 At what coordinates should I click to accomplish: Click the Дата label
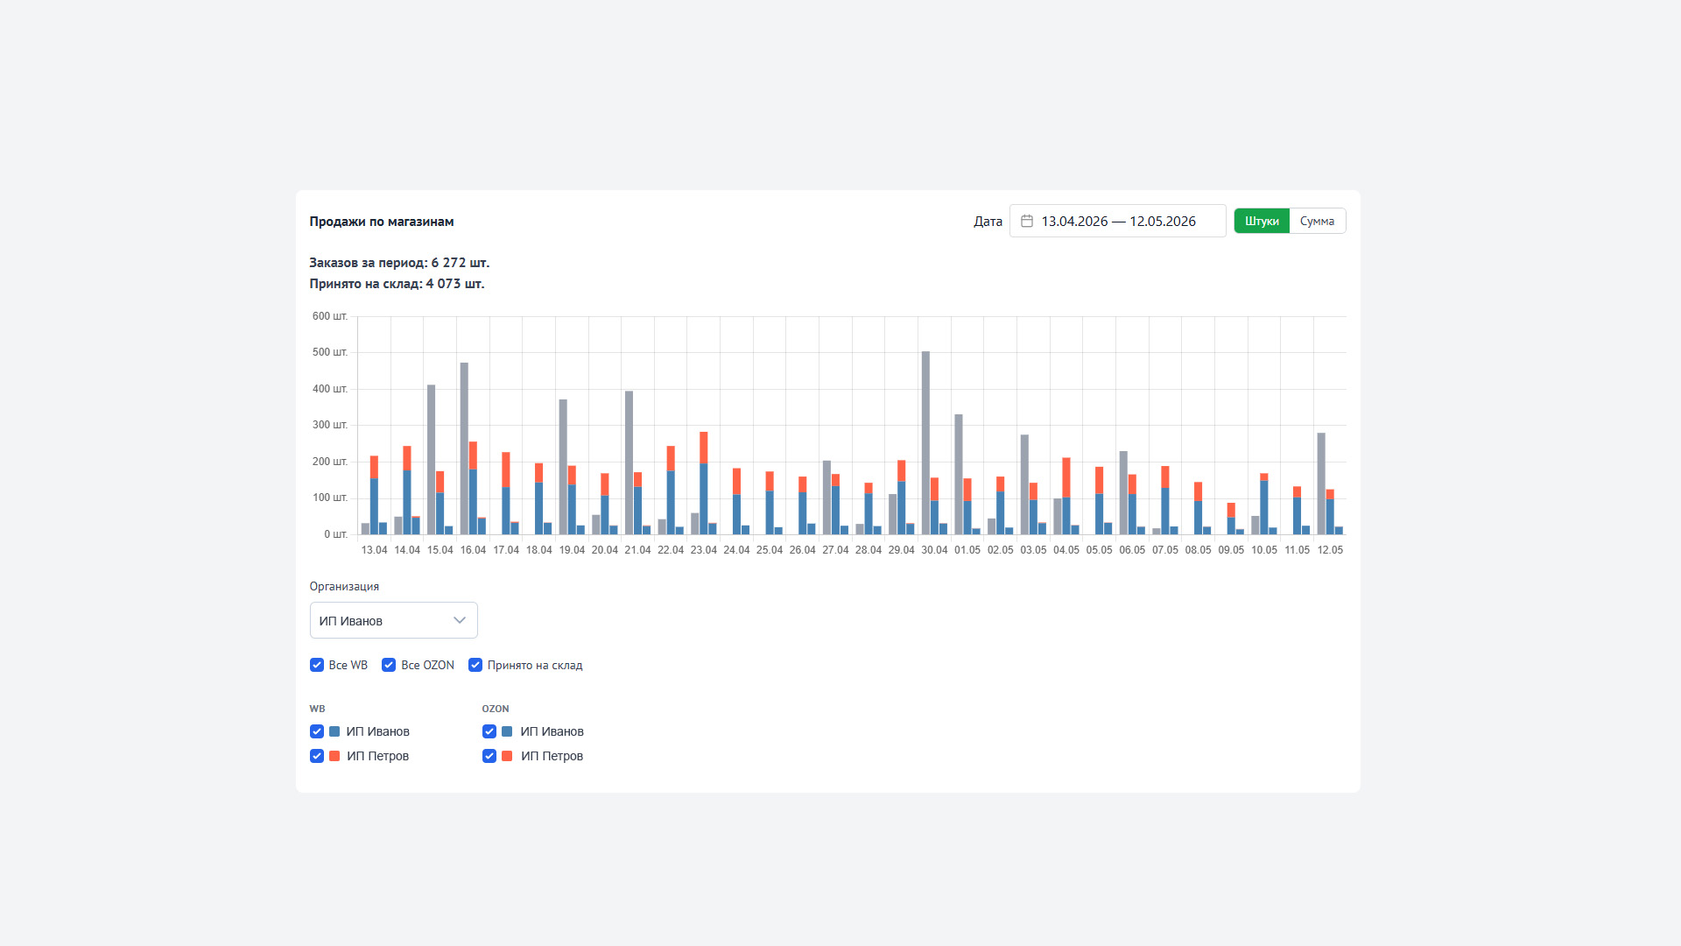coord(988,222)
